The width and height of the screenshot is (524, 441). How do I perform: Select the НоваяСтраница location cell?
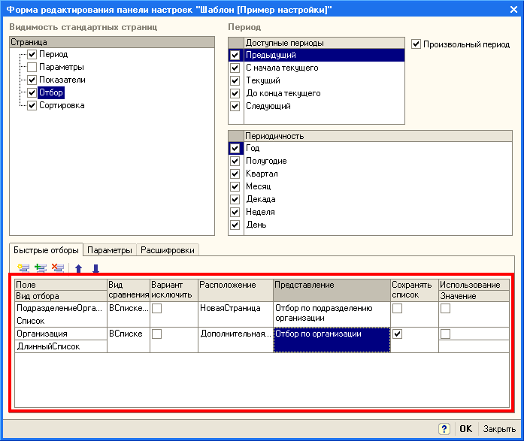point(235,314)
